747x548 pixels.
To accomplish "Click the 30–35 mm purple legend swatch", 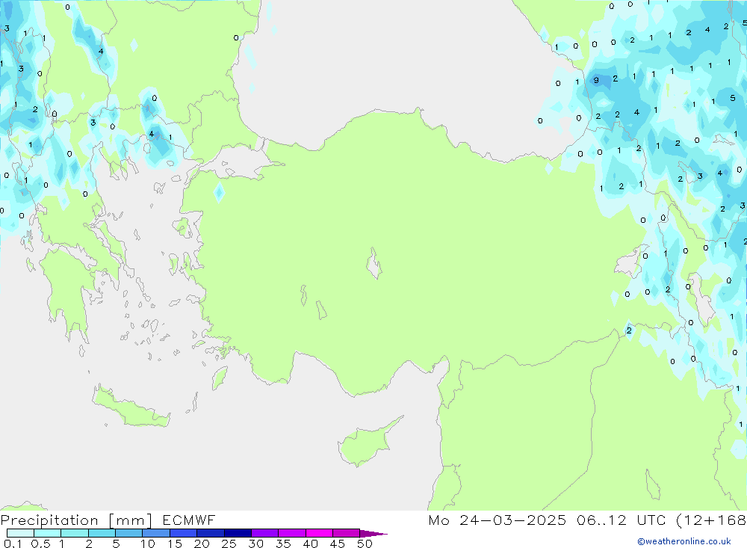I will pyautogui.click(x=264, y=533).
